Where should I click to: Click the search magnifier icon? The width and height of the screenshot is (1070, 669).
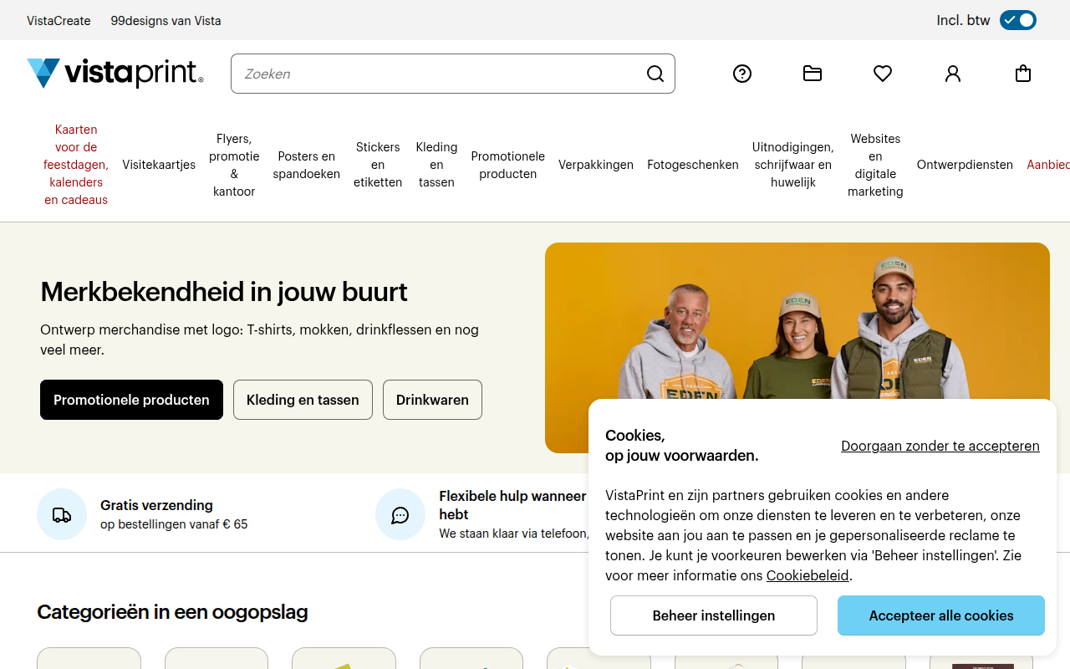pos(655,74)
